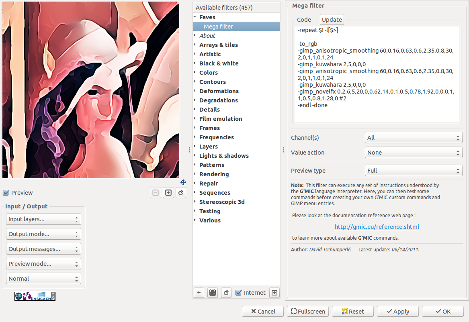The image size is (469, 322).
Task: Select the About entry
Action: tap(237, 36)
